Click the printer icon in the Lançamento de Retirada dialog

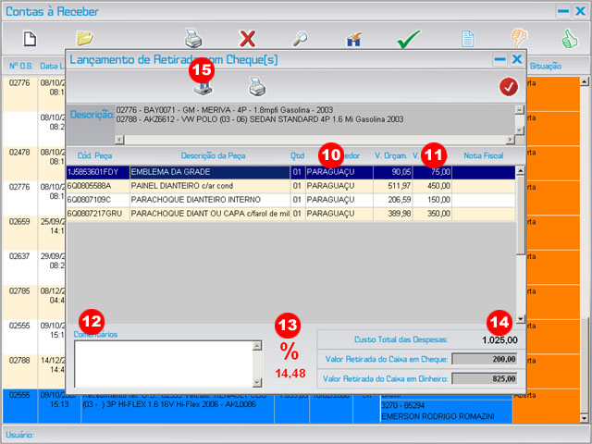(257, 86)
